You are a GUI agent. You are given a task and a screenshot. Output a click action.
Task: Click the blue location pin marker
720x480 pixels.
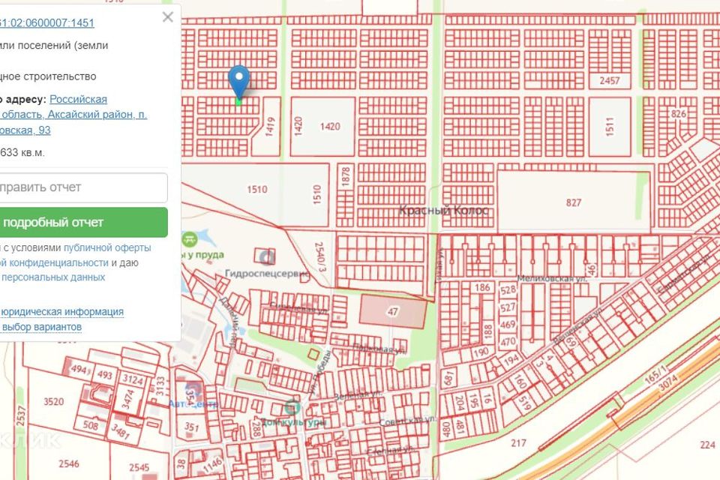238,79
